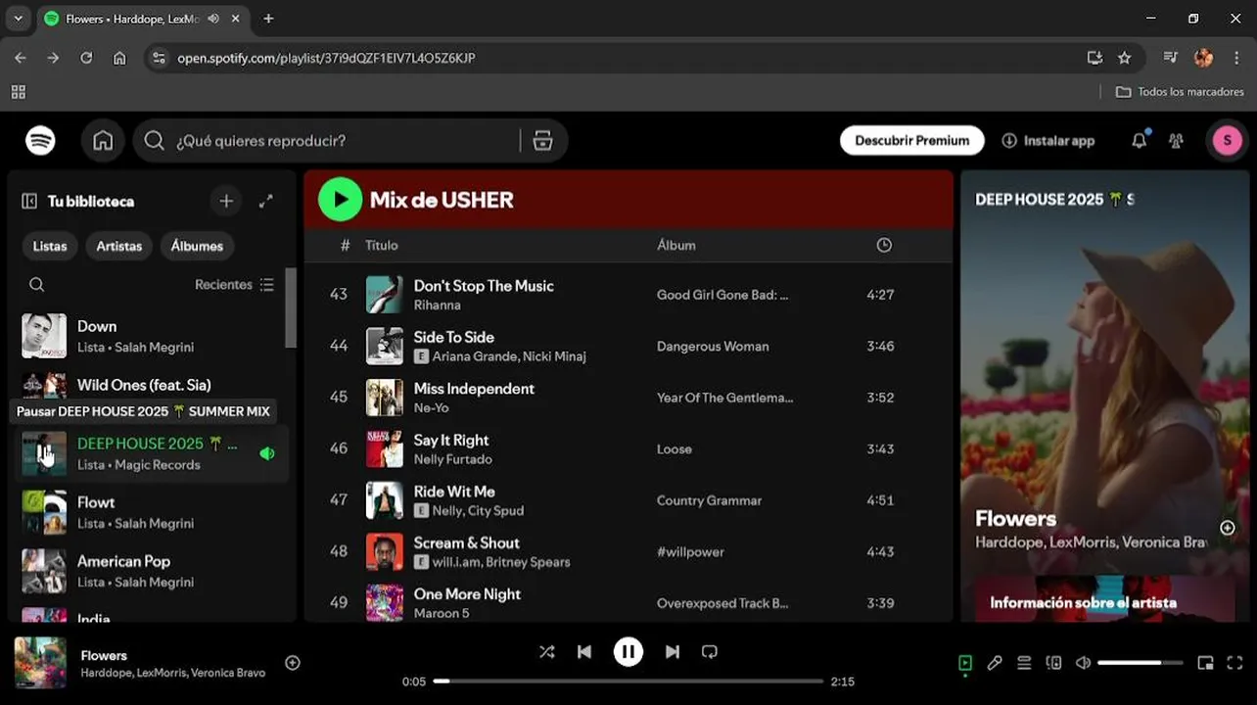The height and width of the screenshot is (705, 1257).
Task: Open Recientes sort dropdown
Action: (x=235, y=285)
